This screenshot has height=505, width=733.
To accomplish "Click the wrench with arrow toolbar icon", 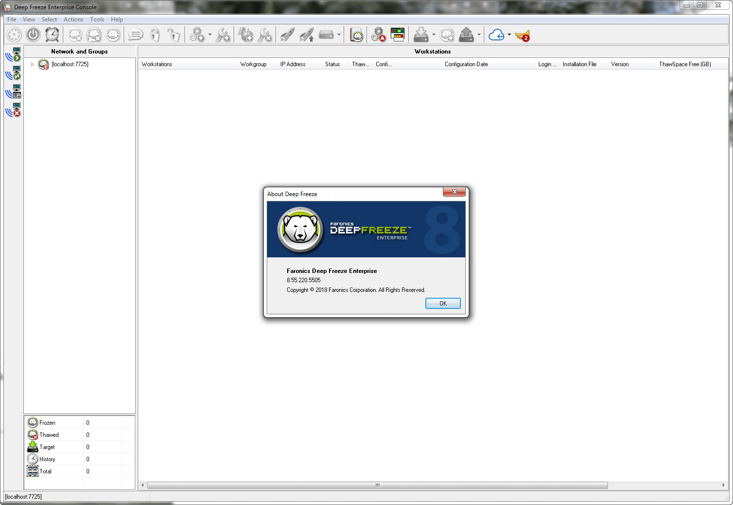I will click(223, 35).
